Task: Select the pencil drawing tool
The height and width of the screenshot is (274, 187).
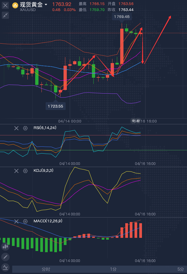Action: (x=5, y=257)
